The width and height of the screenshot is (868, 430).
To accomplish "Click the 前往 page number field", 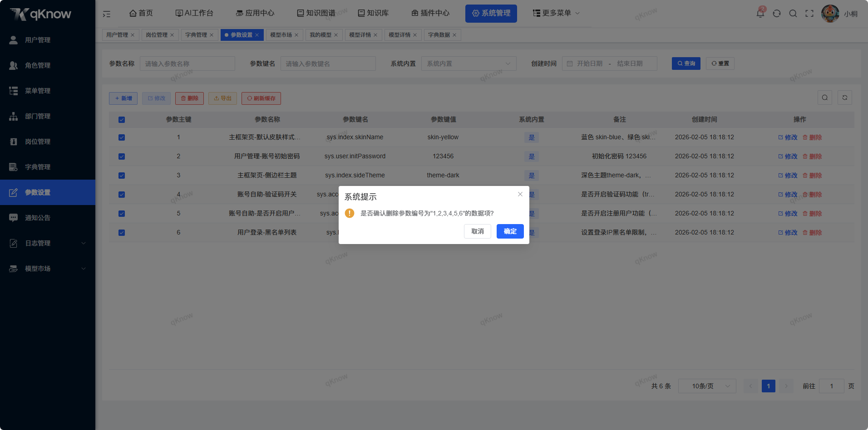I will coord(832,386).
